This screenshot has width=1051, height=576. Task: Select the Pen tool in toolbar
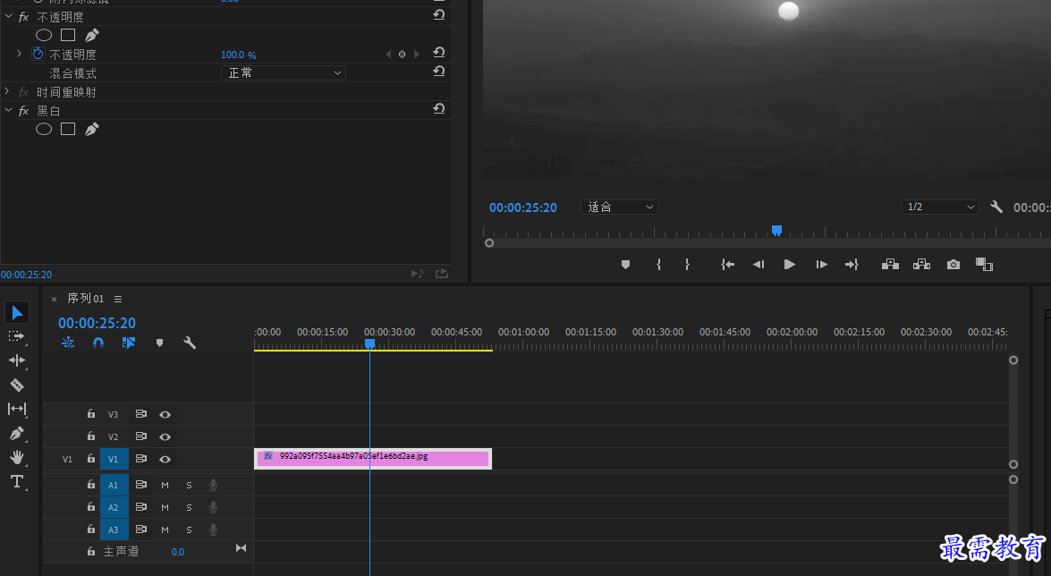[x=17, y=433]
